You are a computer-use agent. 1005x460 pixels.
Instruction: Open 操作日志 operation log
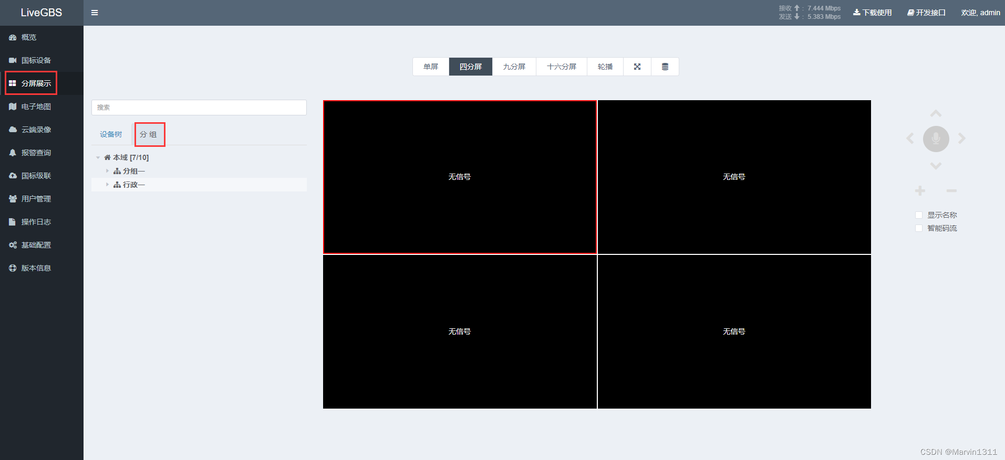42,222
